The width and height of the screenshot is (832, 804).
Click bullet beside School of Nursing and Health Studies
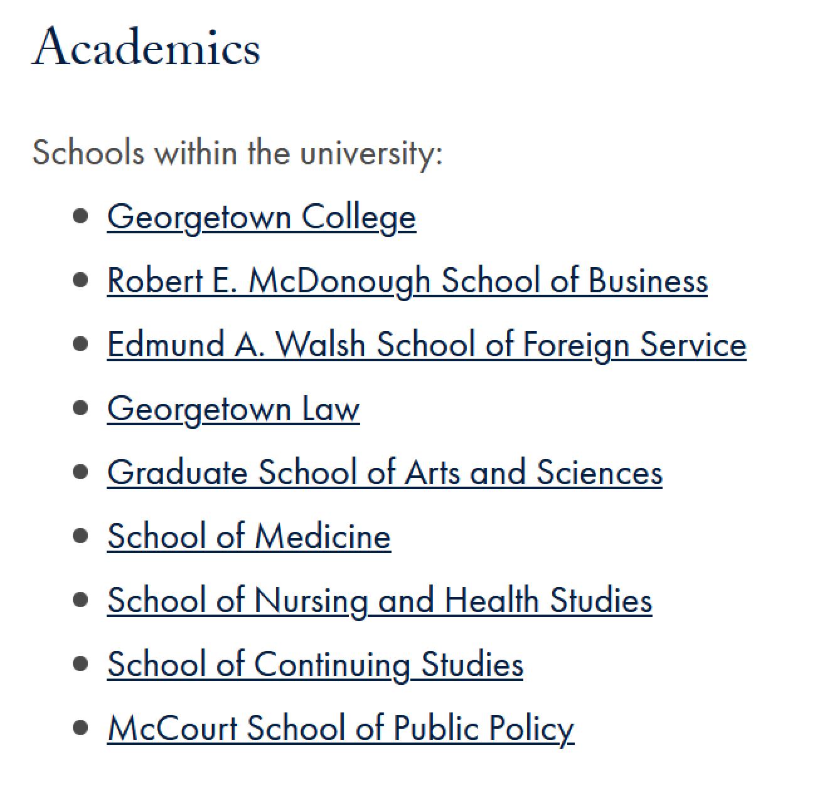(80, 600)
